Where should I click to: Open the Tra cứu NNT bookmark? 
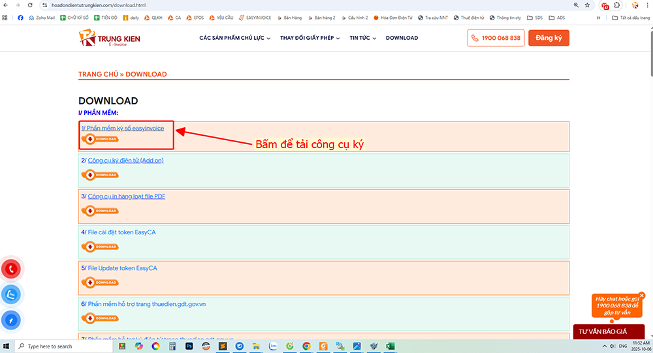tap(433, 18)
